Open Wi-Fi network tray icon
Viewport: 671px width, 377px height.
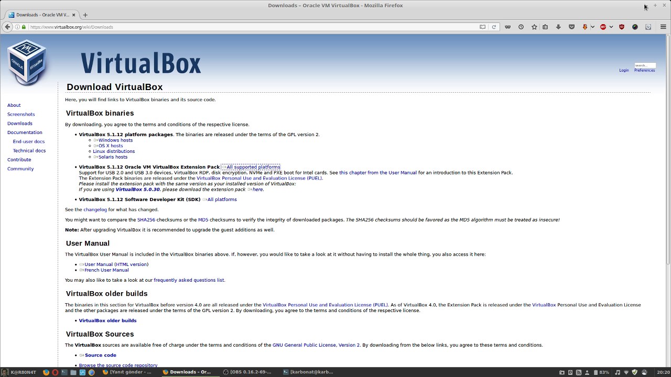(x=626, y=372)
